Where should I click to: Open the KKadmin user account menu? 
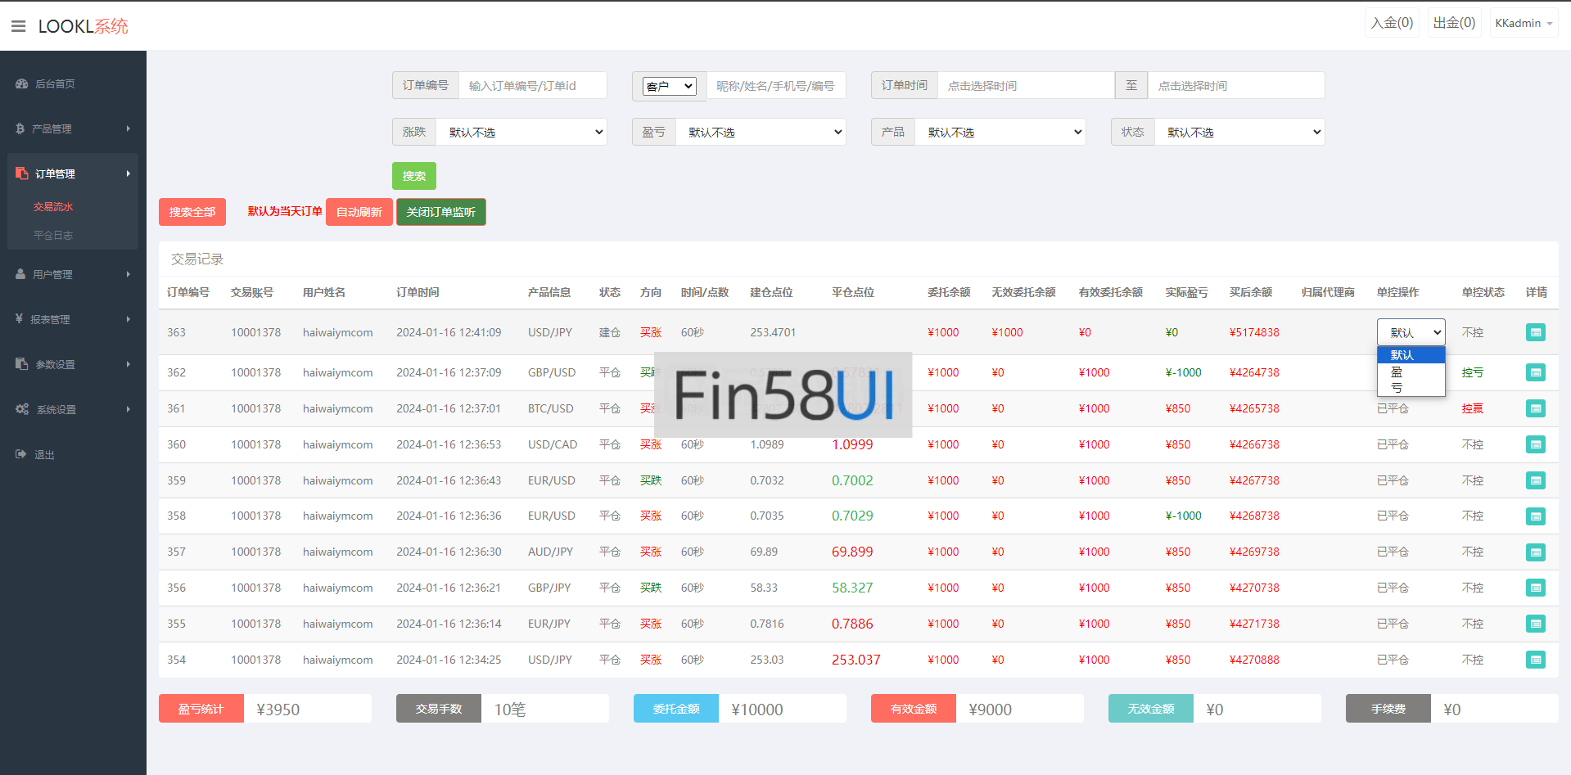click(1523, 23)
